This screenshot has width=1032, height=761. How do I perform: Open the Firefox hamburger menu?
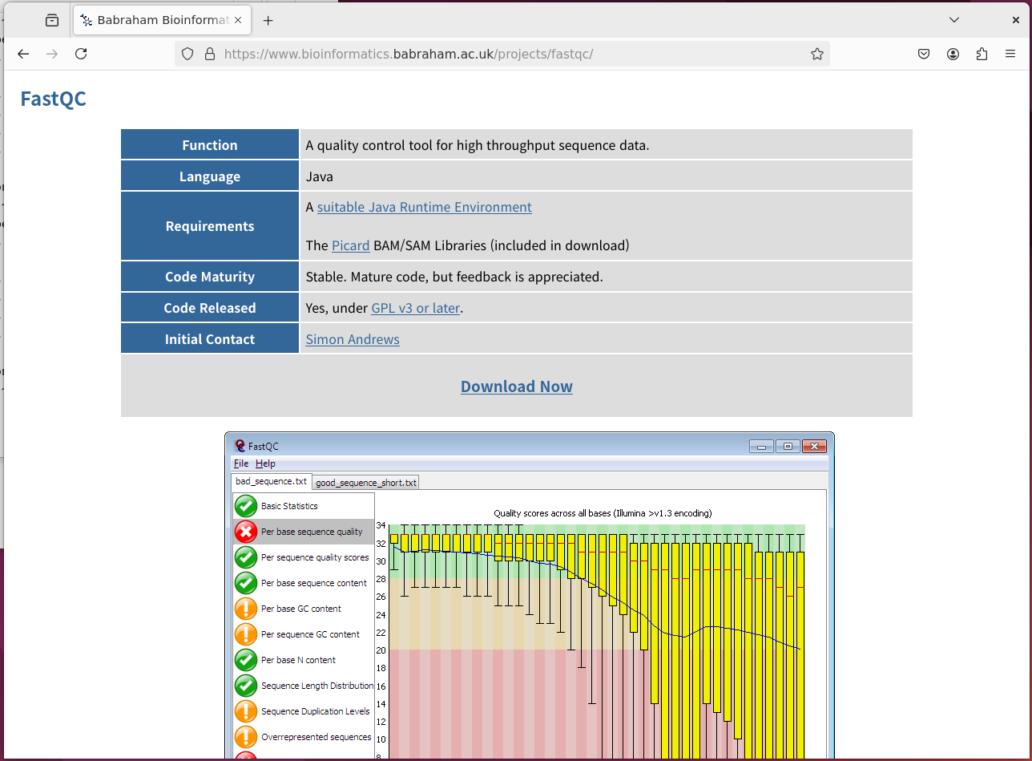coord(1010,54)
